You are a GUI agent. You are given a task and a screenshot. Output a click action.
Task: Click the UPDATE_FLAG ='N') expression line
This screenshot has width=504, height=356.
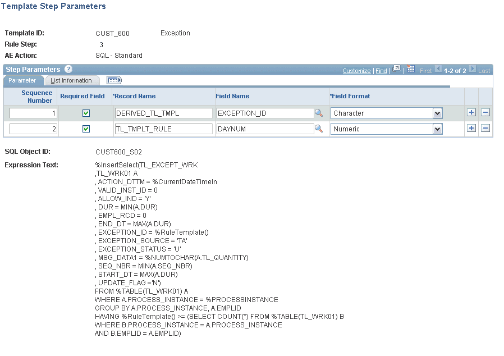(x=128, y=283)
